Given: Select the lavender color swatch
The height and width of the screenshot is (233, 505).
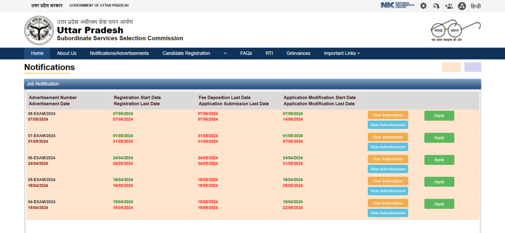Looking at the screenshot, I should point(472,67).
